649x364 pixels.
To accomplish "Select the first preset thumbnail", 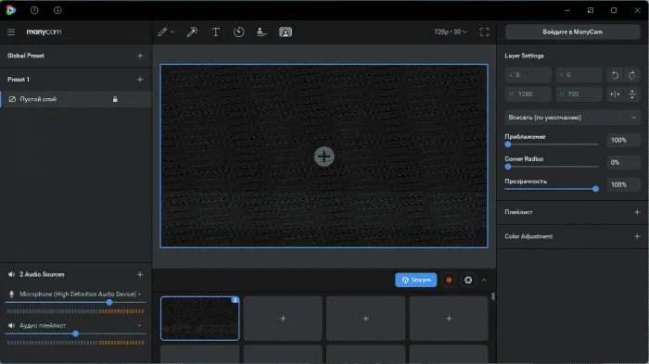I will coord(200,319).
